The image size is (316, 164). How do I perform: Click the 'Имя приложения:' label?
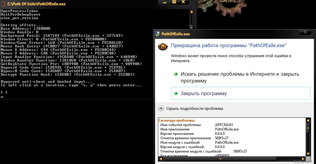175,129
